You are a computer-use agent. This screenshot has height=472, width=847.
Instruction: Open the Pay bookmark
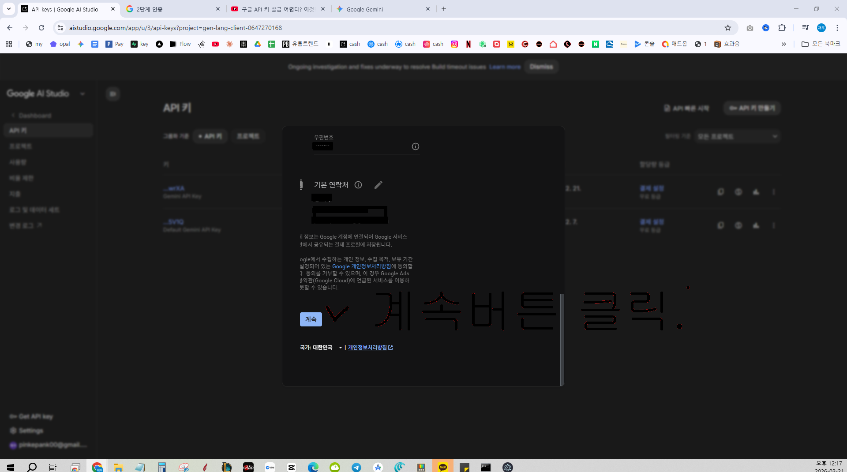tap(115, 44)
